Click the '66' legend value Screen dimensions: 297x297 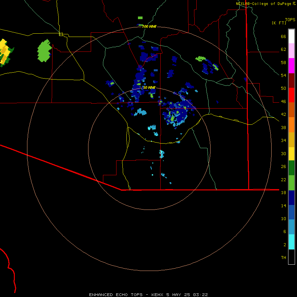click(x=283, y=37)
